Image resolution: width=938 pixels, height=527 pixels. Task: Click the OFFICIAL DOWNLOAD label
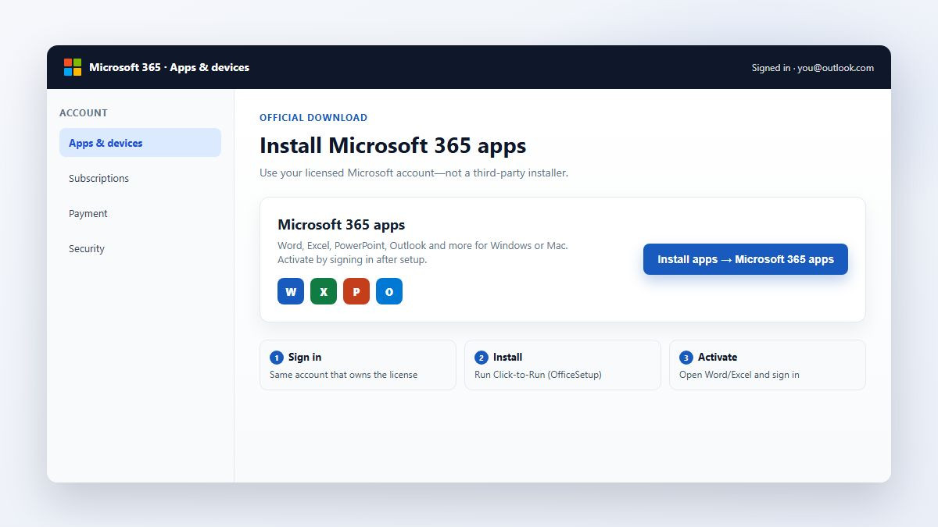coord(313,118)
